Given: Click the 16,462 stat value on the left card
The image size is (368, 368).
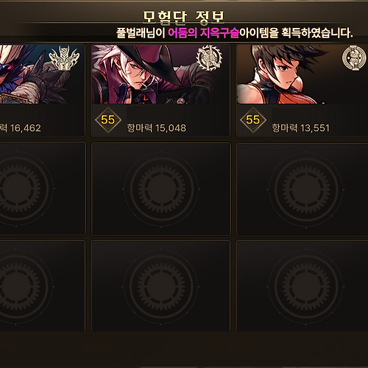Looking at the screenshot, I should pyautogui.click(x=26, y=128).
